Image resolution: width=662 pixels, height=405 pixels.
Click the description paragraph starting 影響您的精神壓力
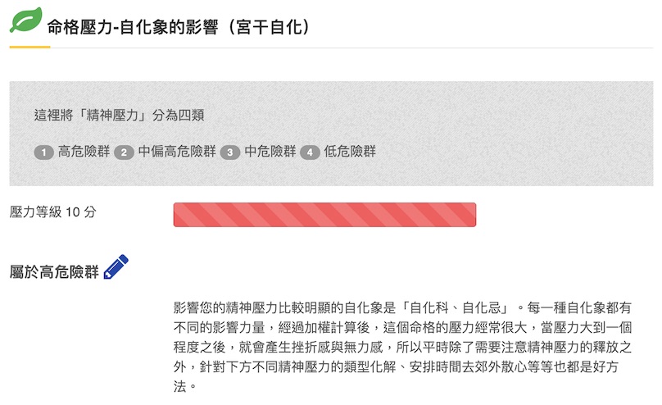402,347
